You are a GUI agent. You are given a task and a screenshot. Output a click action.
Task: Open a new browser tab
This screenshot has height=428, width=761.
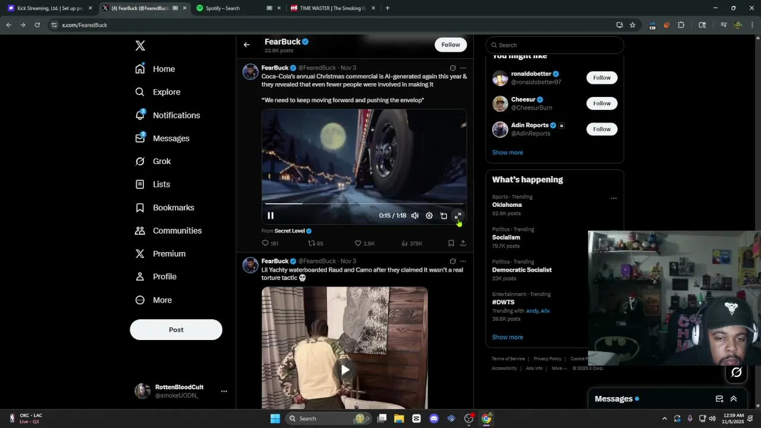point(388,8)
